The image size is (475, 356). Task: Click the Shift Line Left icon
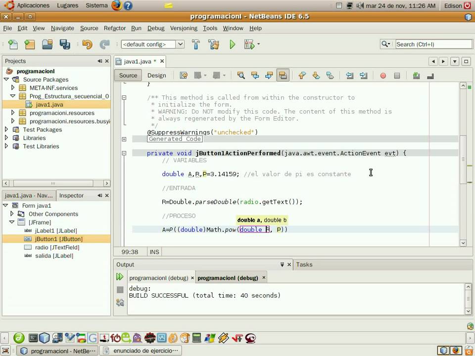pos(350,75)
